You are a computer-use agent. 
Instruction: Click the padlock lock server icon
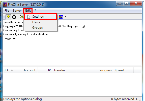click(14, 17)
